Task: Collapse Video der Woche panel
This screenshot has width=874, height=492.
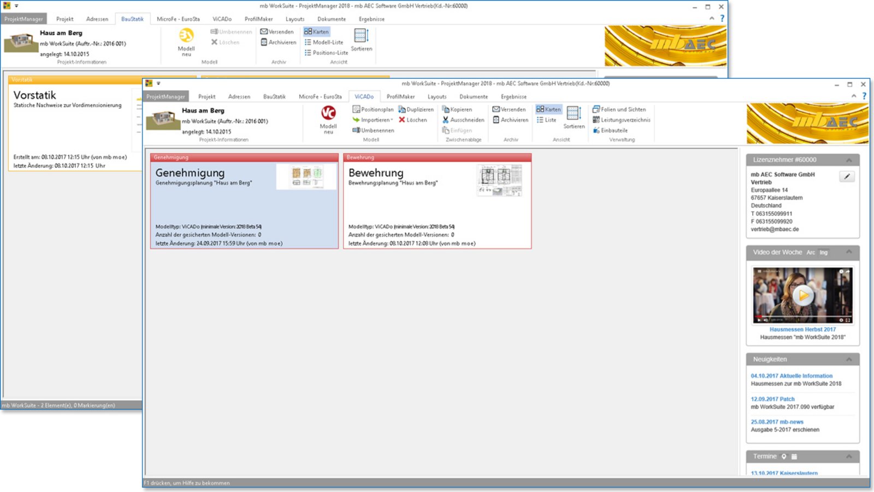Action: pyautogui.click(x=849, y=252)
